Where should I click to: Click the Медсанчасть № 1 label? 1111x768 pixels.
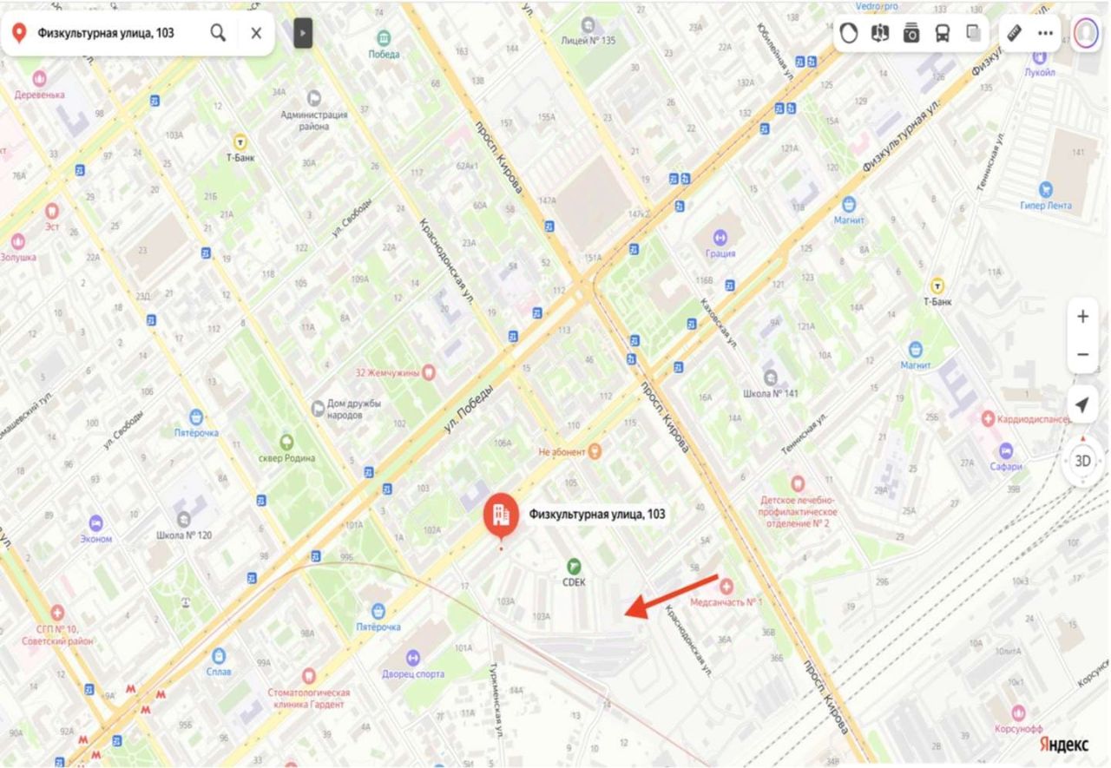726,601
